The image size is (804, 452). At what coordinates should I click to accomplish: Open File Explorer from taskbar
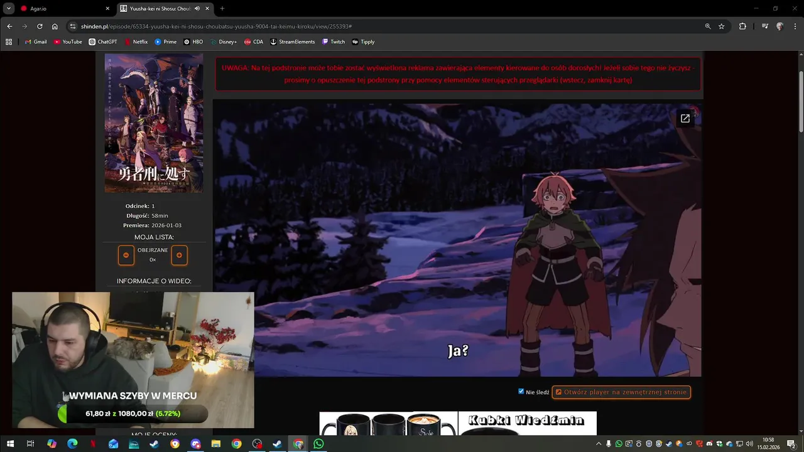[x=216, y=444]
